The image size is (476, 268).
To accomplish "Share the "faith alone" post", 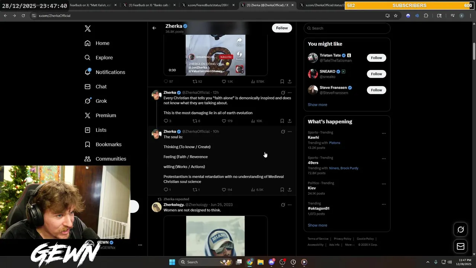I will [290, 121].
